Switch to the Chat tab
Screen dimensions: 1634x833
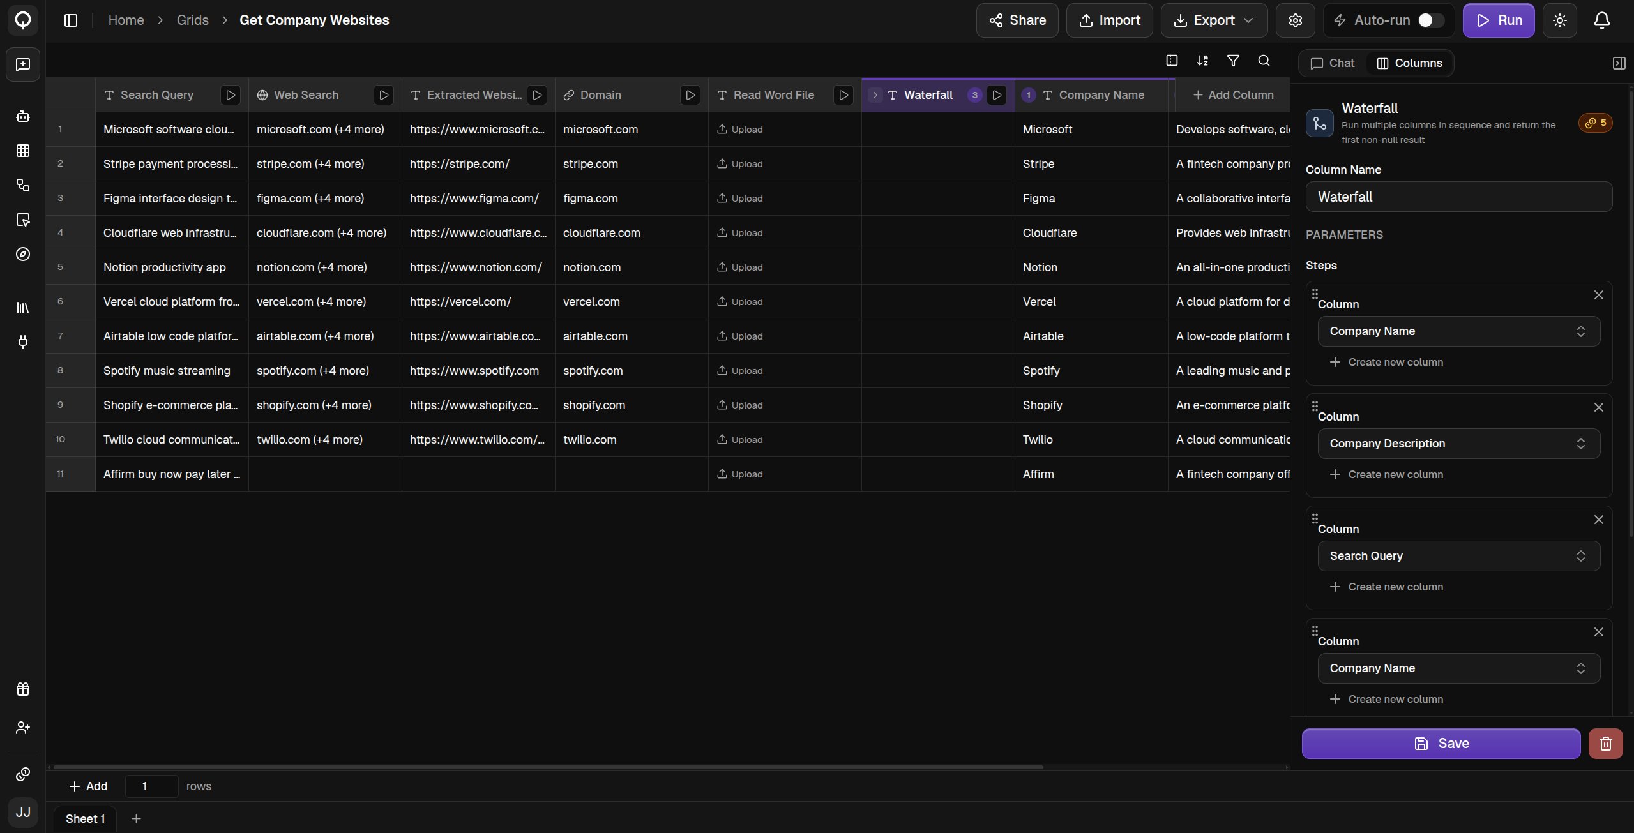(x=1332, y=63)
